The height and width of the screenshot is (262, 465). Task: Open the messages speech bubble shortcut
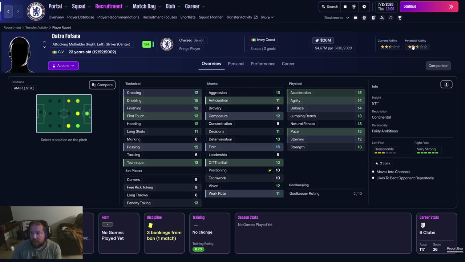tap(355, 18)
